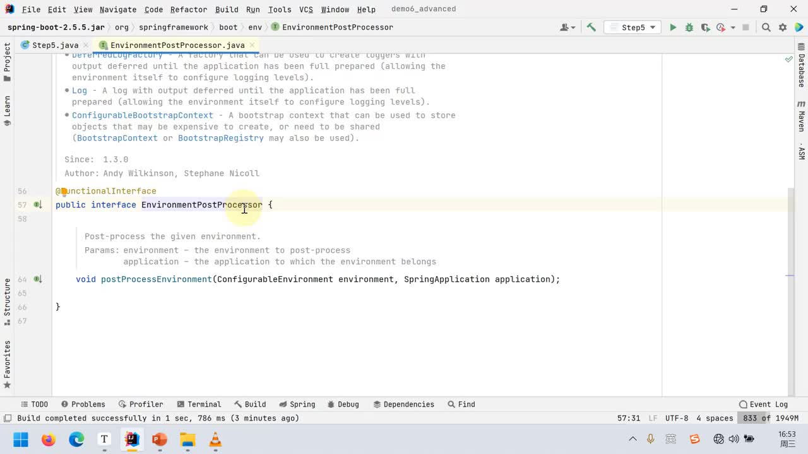
Task: Open Firefox from the taskbar
Action: pos(49,439)
